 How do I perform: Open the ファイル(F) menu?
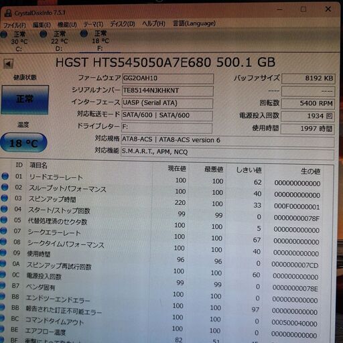point(15,25)
